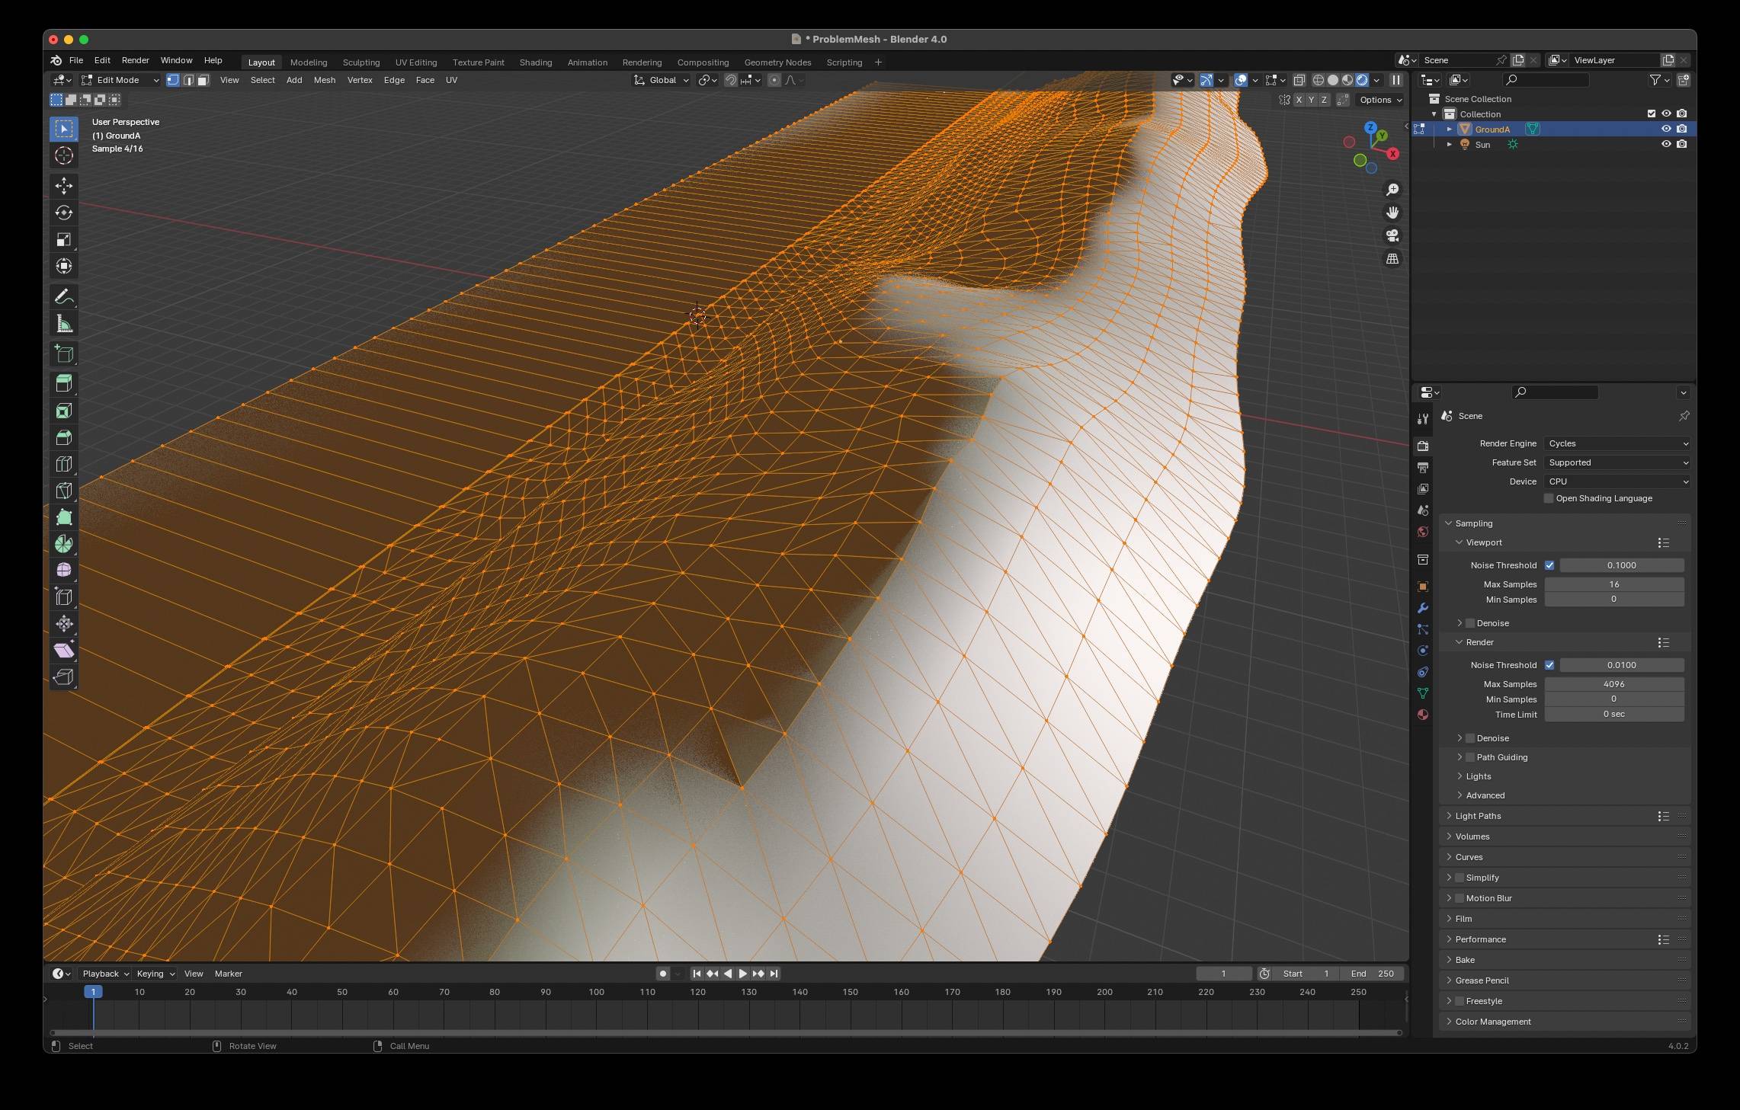Select the Extrude Region tool
1740x1110 pixels.
(x=64, y=383)
